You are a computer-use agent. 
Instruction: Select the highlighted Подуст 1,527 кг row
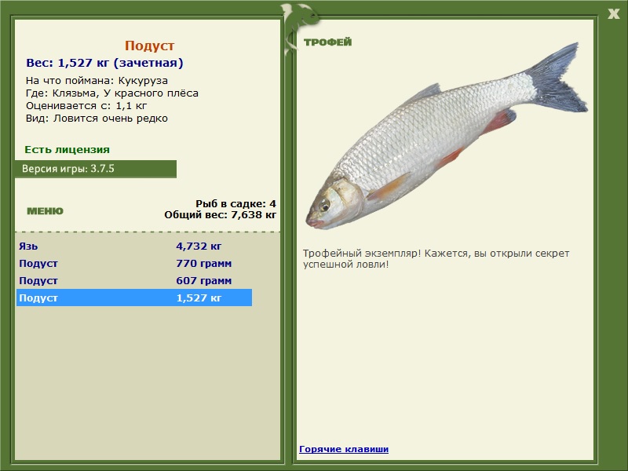tap(134, 298)
